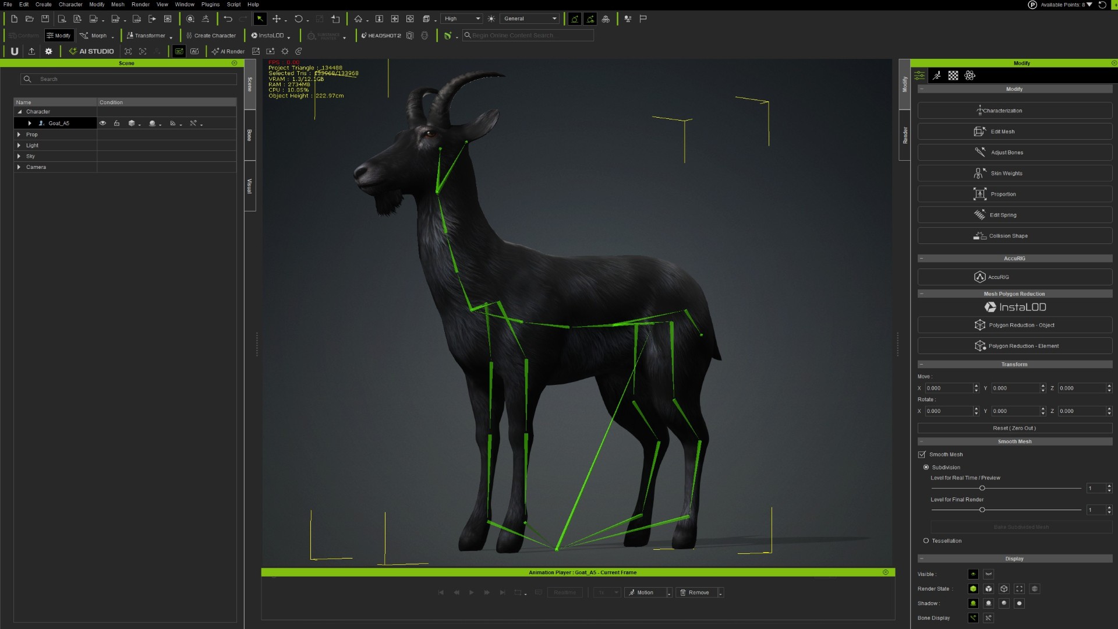Screen dimensions: 1118x629
Task: Select the Subdivision radio button
Action: coord(926,467)
